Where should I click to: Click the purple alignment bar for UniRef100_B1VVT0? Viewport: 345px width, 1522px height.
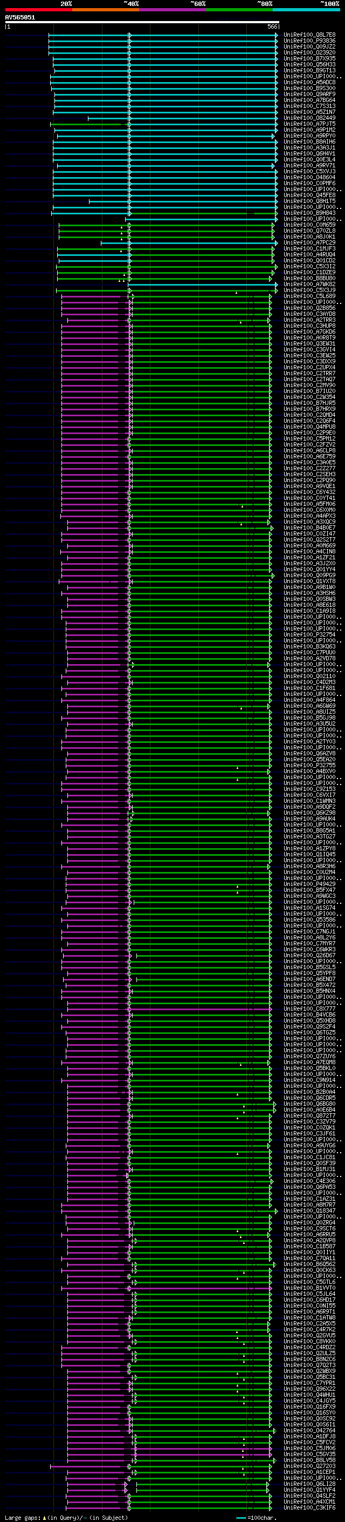168,1288
